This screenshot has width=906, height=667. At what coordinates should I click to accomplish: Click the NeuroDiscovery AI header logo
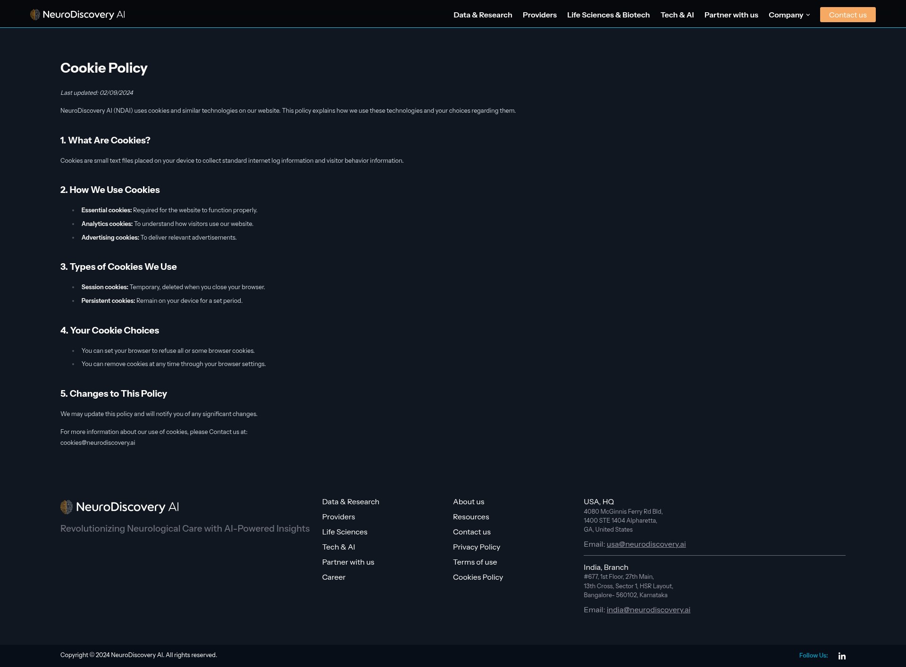tap(77, 15)
